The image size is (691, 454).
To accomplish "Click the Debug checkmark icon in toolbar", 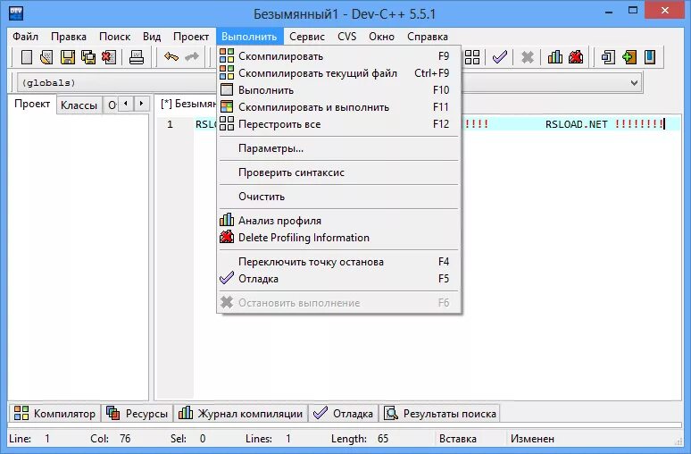I will pyautogui.click(x=500, y=57).
